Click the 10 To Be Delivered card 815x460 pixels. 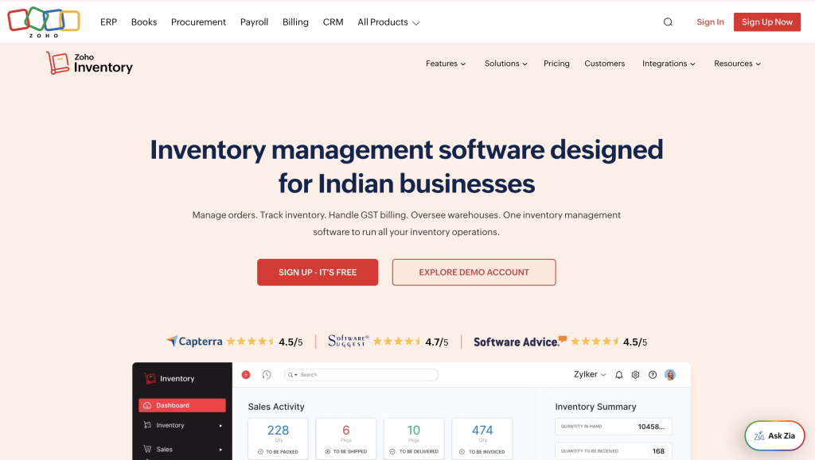414,439
